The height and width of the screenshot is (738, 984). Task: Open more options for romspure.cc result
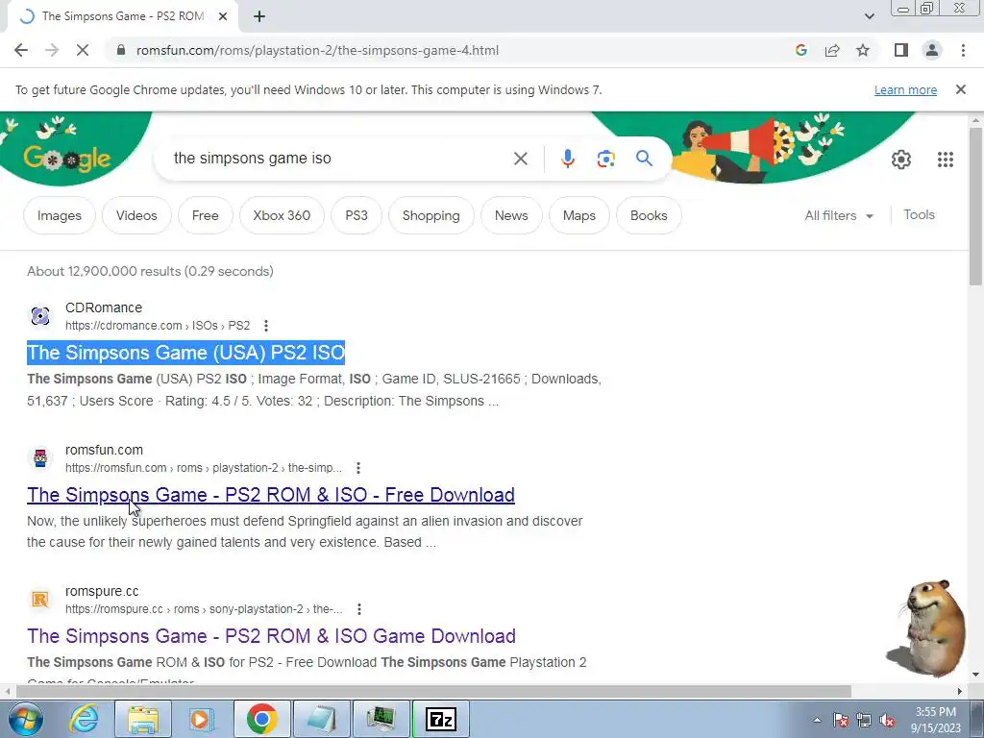(x=359, y=608)
